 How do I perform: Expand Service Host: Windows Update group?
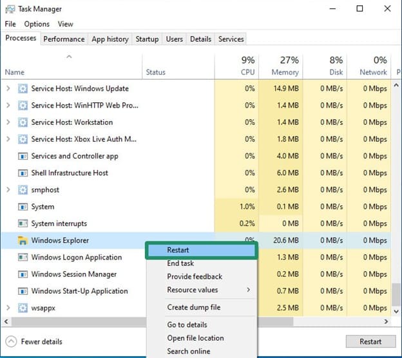(8, 89)
